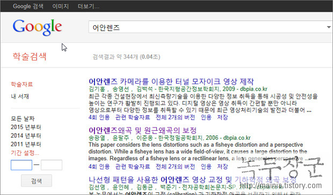Open the 더보기... top bar menu
The image size is (333, 195).
coord(89,6)
